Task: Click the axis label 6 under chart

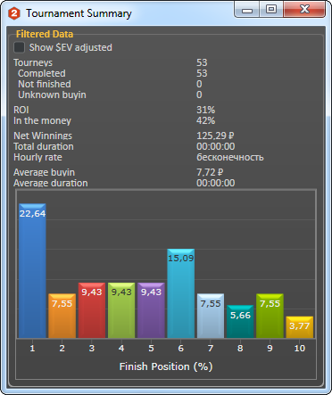Action: point(181,349)
